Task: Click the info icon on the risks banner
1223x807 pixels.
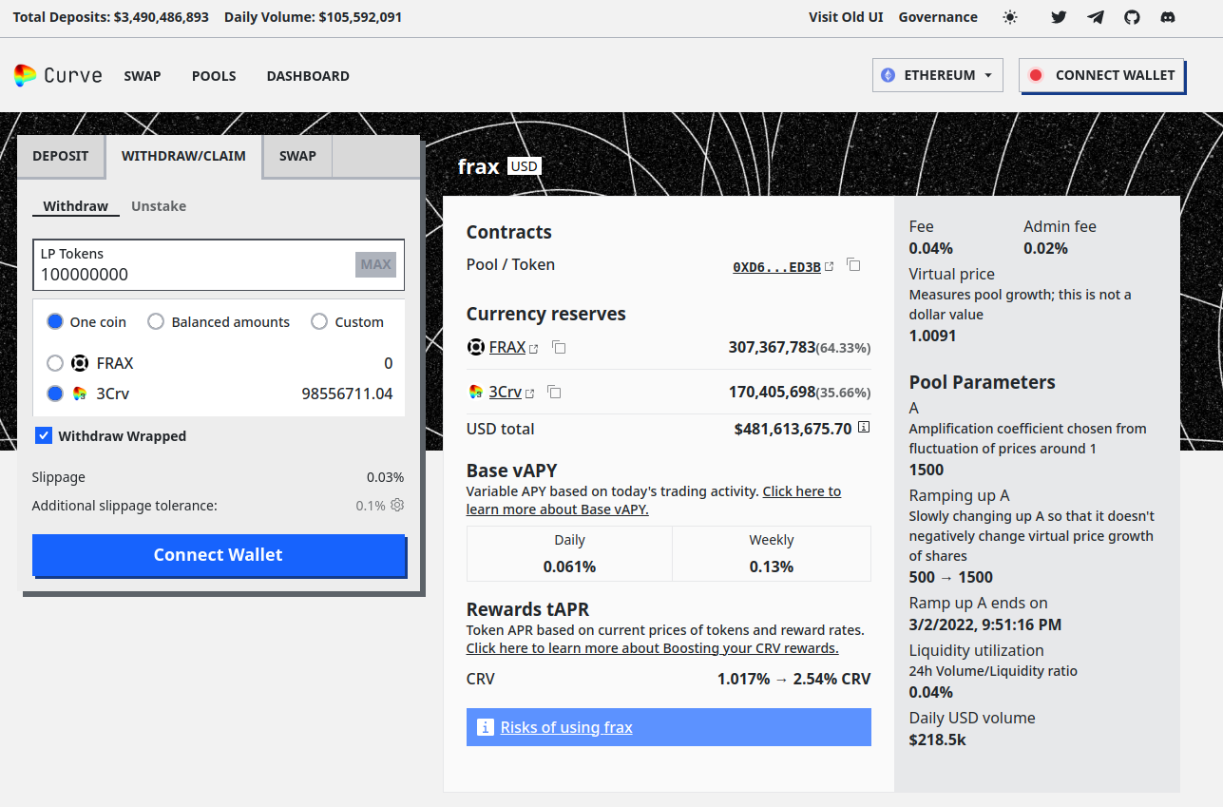Action: [x=485, y=727]
